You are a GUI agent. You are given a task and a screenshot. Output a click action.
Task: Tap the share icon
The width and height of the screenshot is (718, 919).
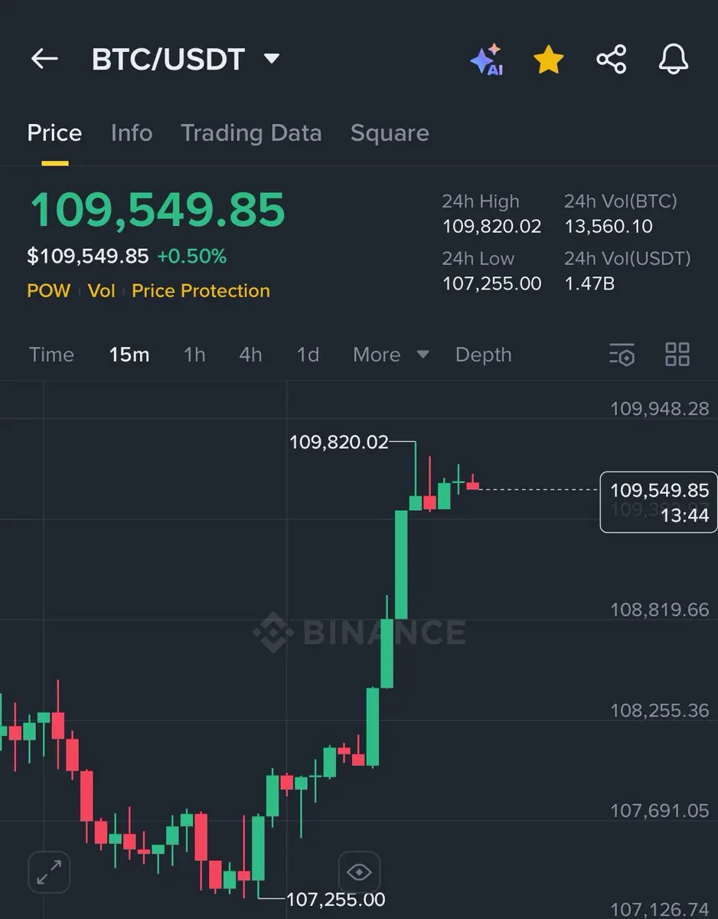(611, 59)
